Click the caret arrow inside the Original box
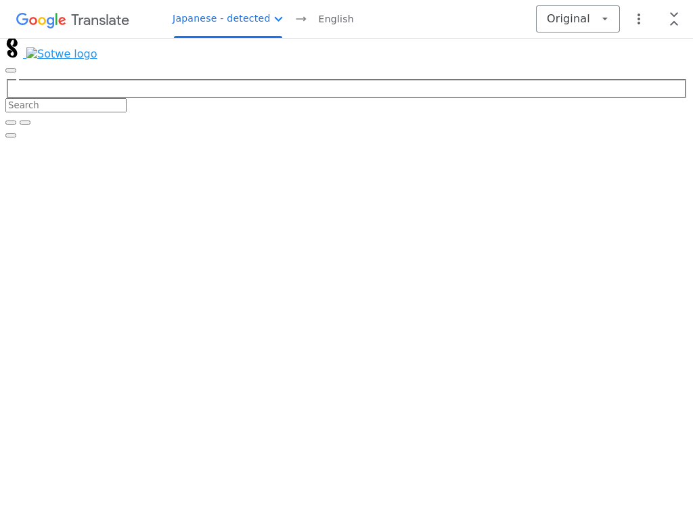 [x=605, y=19]
